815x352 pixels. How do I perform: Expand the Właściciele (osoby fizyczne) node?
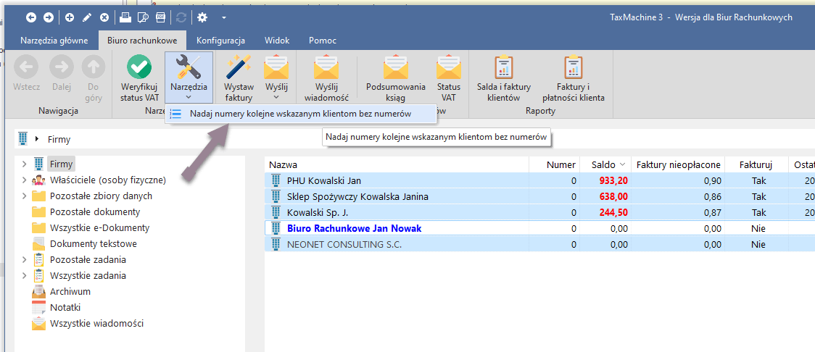point(24,180)
